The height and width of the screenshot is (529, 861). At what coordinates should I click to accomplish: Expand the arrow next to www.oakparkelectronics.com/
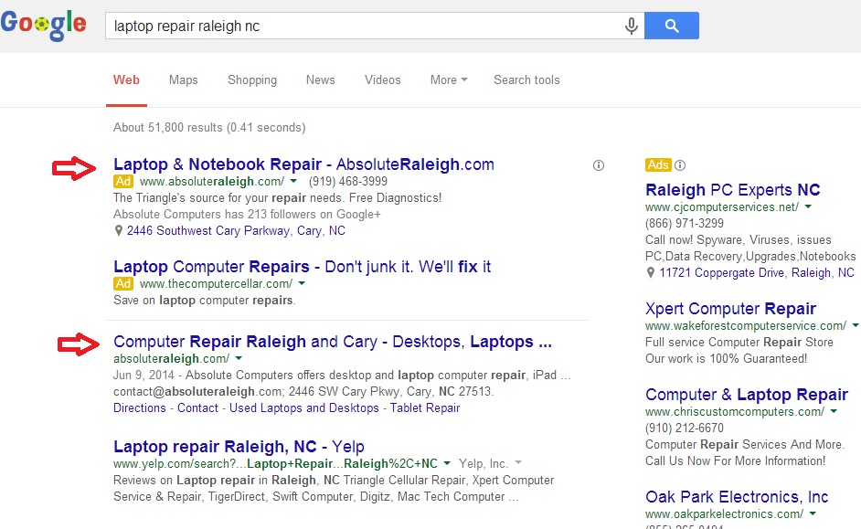[813, 513]
